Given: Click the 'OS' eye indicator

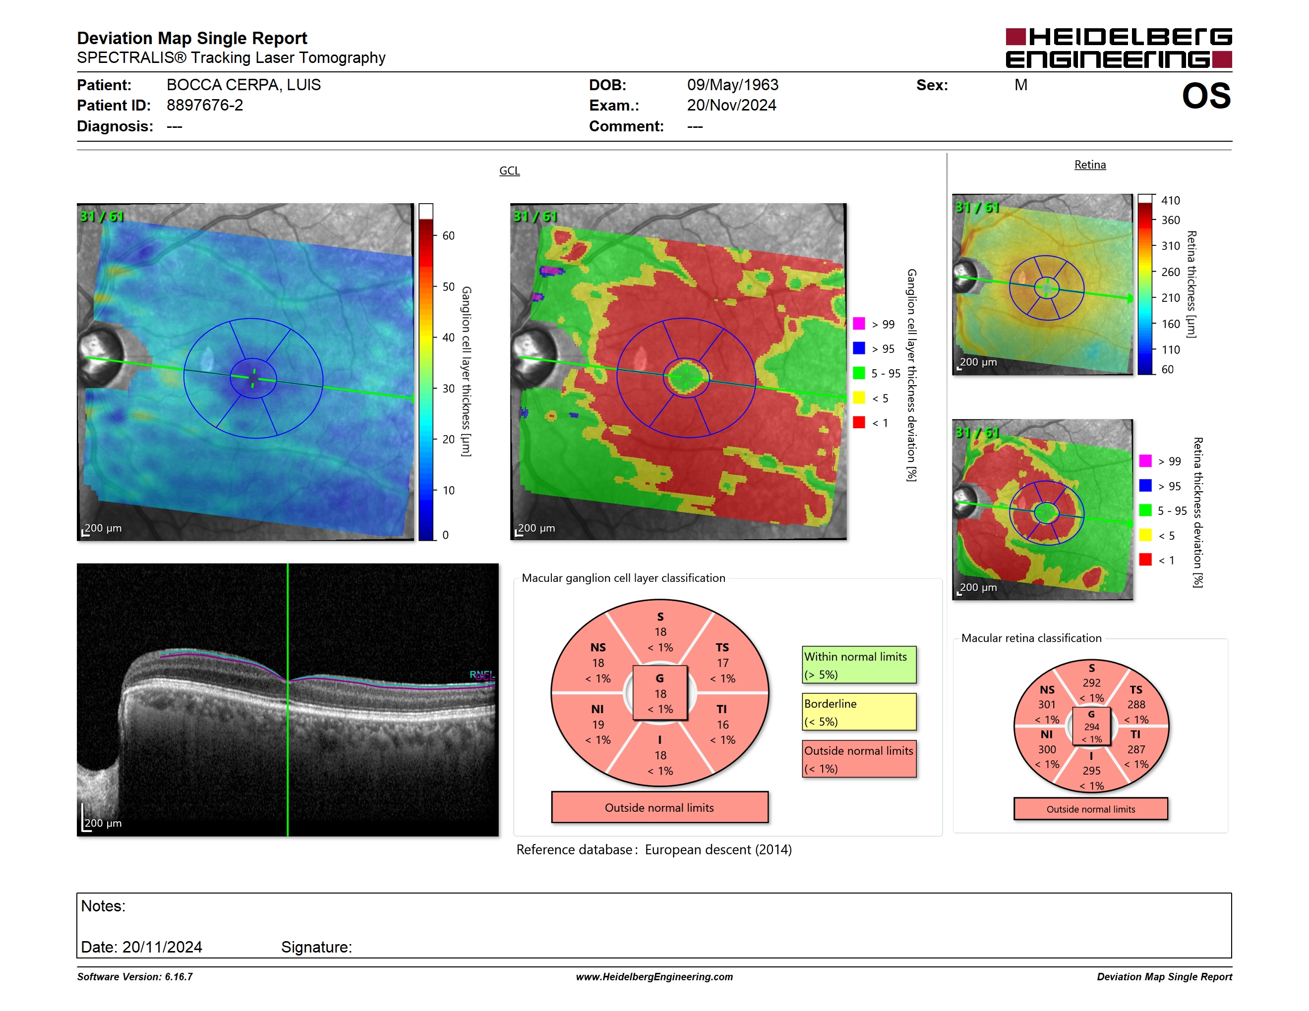Looking at the screenshot, I should [x=1206, y=97].
